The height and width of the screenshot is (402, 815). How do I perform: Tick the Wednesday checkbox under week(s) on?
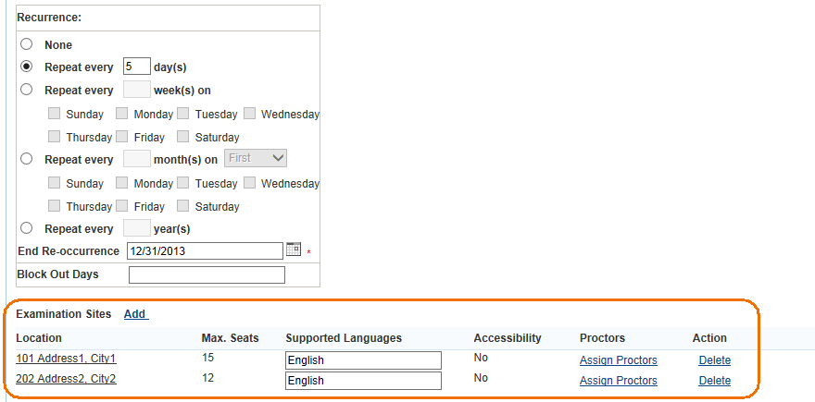[x=249, y=114]
